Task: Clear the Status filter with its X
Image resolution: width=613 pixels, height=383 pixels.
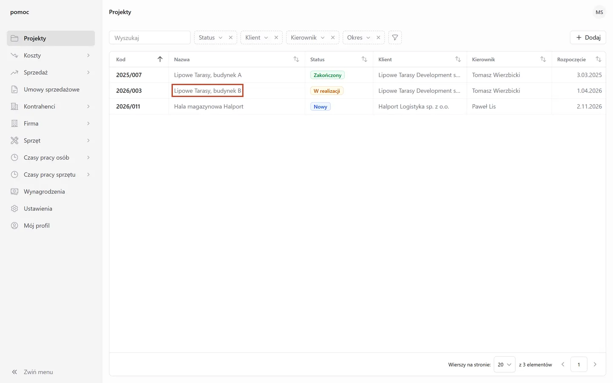Action: point(231,37)
